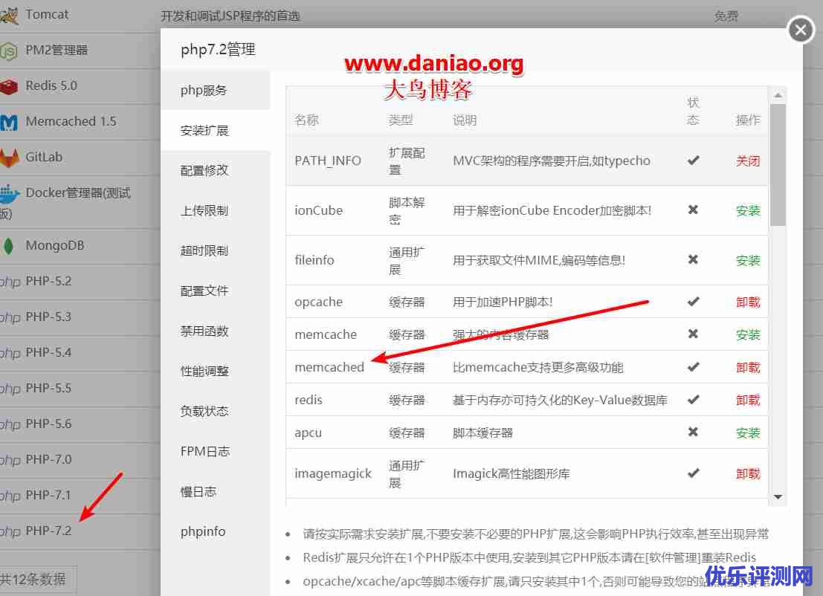Click 卸载 for redis extension

point(747,401)
